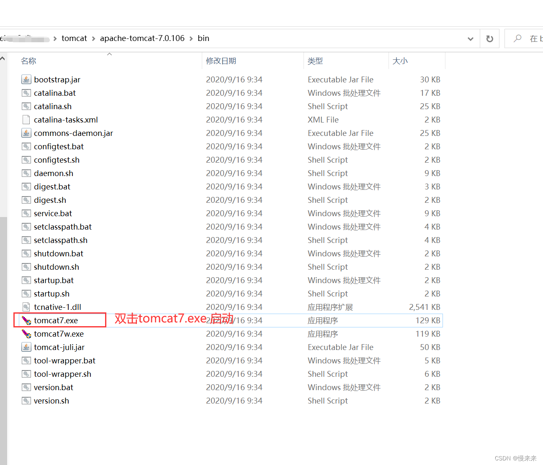
Task: Click the configtest.sh file icon
Action: point(26,160)
